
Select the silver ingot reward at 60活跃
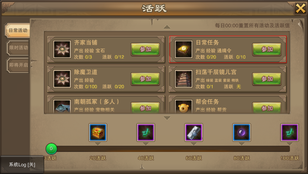(x=194, y=132)
